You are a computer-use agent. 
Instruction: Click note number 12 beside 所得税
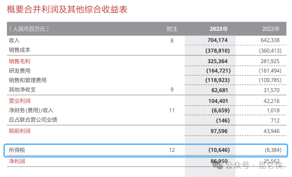tap(172, 150)
